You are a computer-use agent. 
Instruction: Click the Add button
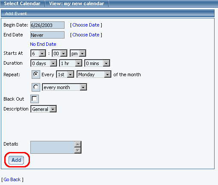click(16, 160)
